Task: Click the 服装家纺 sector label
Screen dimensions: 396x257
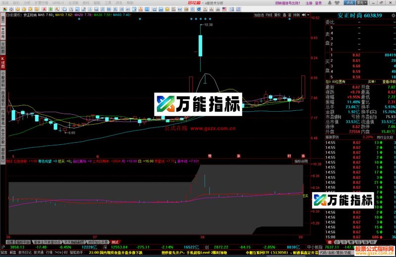Action: pos(332,137)
